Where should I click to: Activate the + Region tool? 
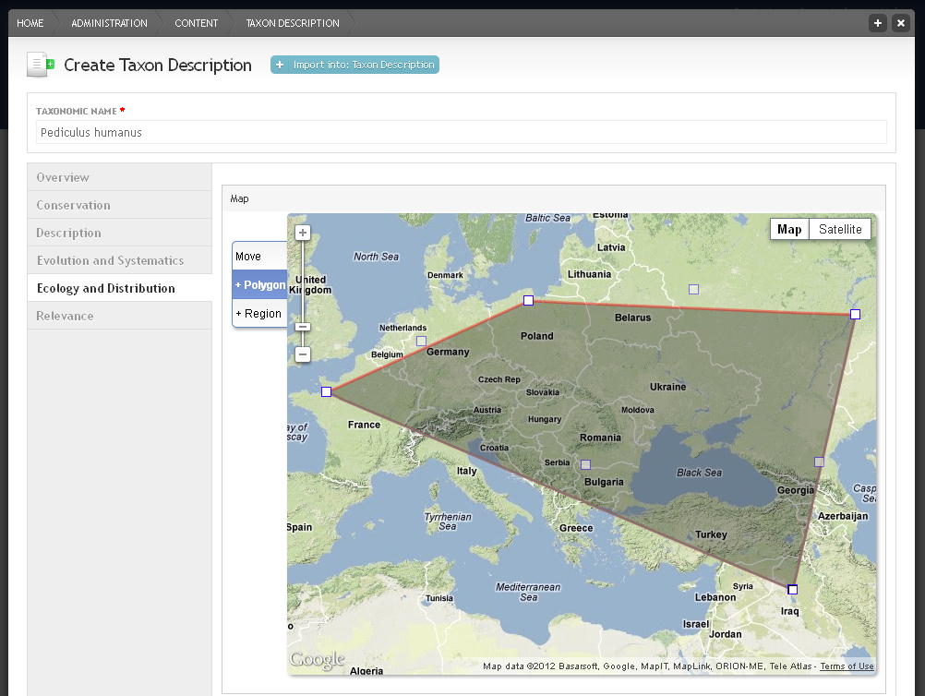(x=259, y=313)
